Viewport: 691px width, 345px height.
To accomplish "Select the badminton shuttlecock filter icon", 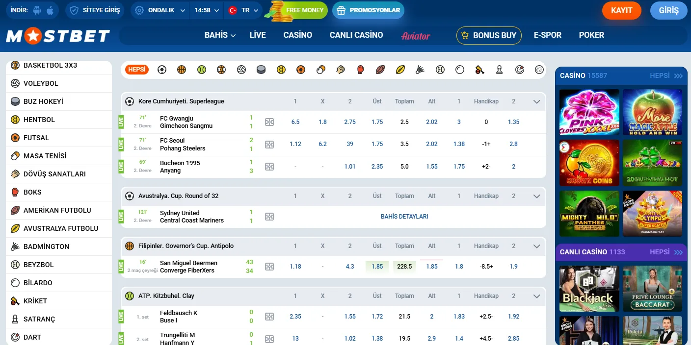I will (x=420, y=70).
